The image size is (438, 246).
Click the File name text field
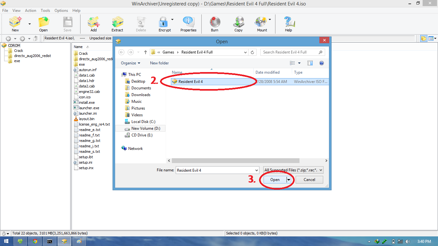pos(215,170)
